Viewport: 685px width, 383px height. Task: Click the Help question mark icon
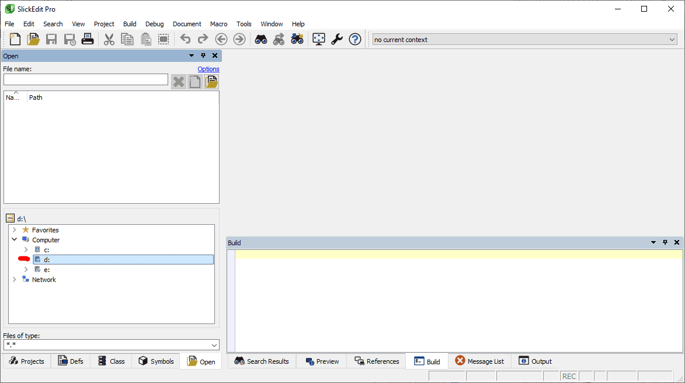[x=355, y=40]
